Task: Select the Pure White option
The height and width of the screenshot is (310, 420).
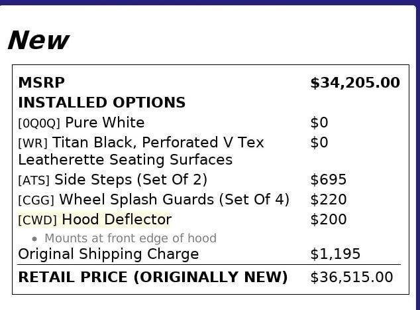Action: pyautogui.click(x=105, y=123)
